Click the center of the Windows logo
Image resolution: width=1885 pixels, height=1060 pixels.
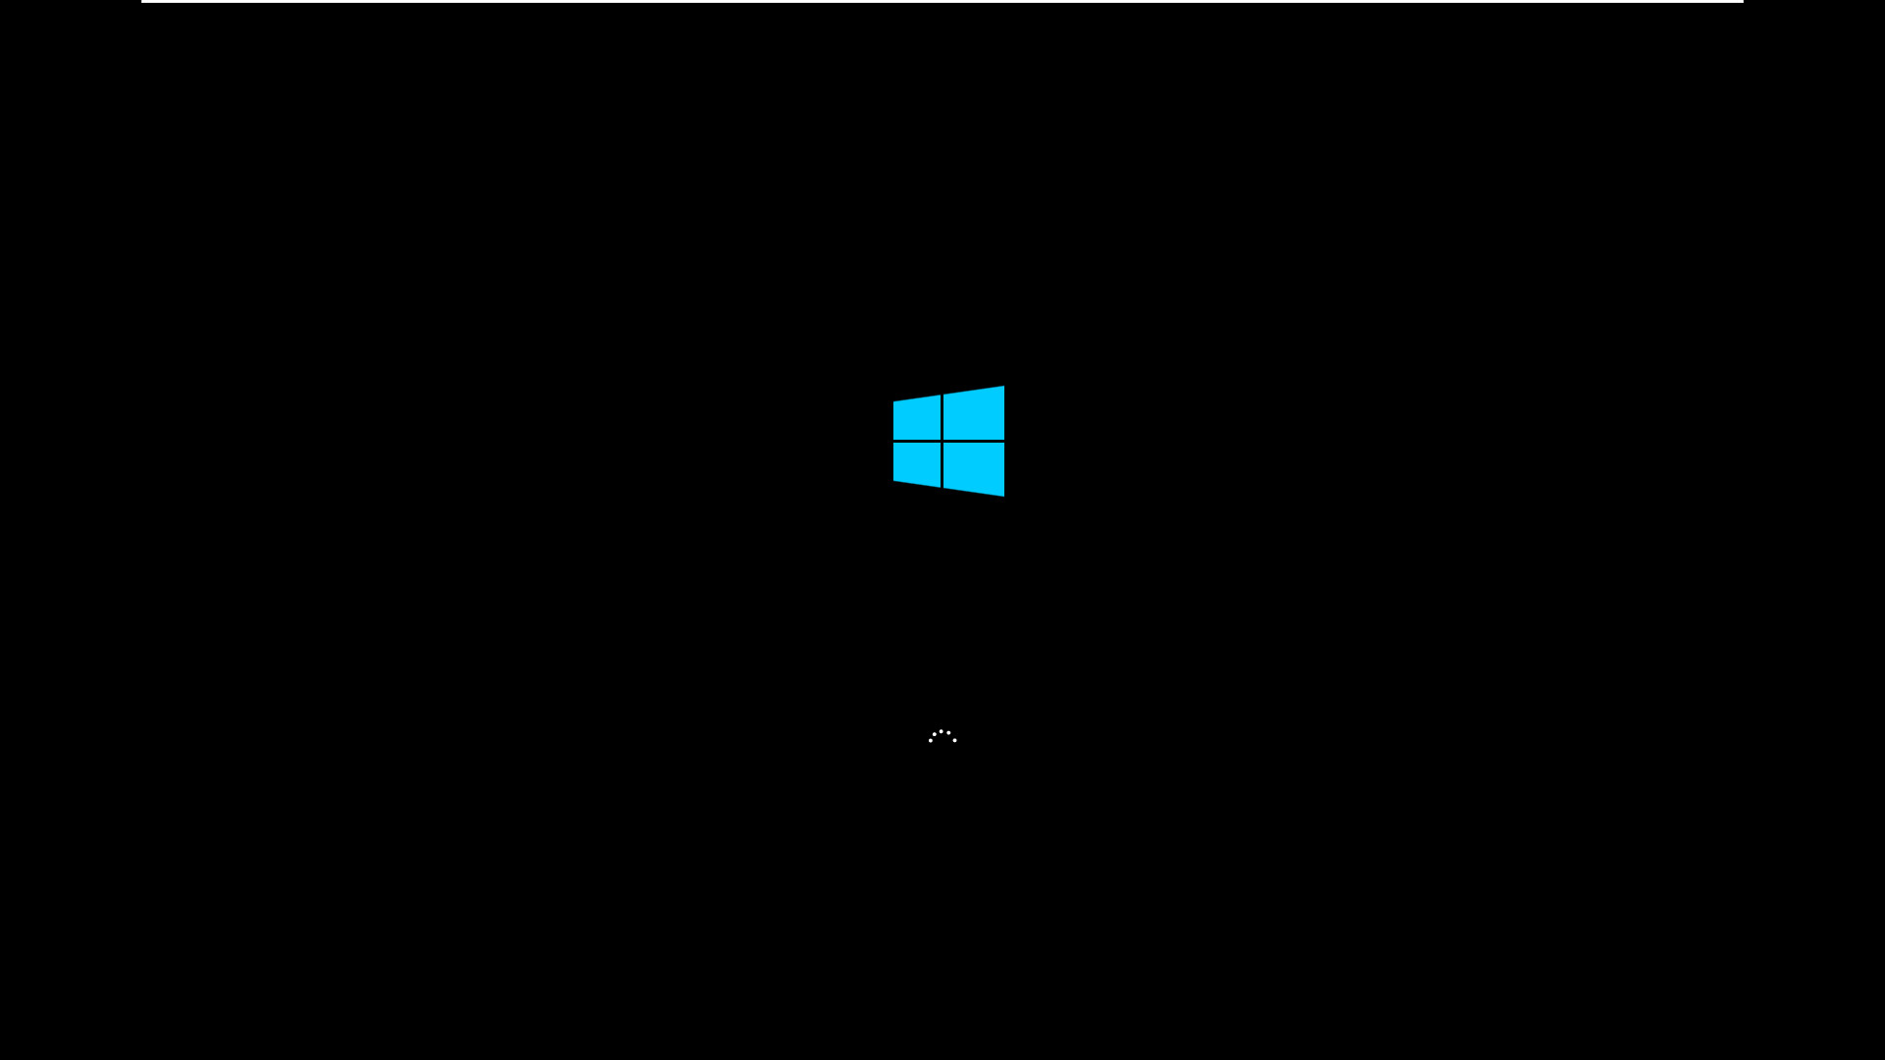point(945,440)
